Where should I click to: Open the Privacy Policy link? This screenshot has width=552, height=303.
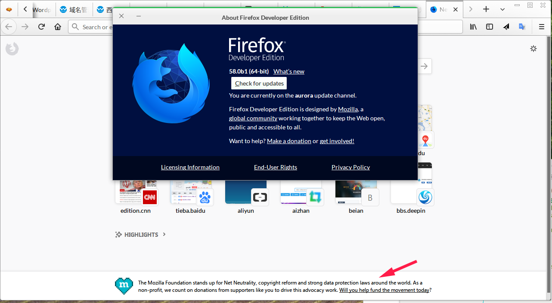point(351,167)
